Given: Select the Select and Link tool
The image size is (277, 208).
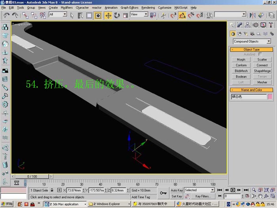Looking at the screenshot, I should pos(25,15).
